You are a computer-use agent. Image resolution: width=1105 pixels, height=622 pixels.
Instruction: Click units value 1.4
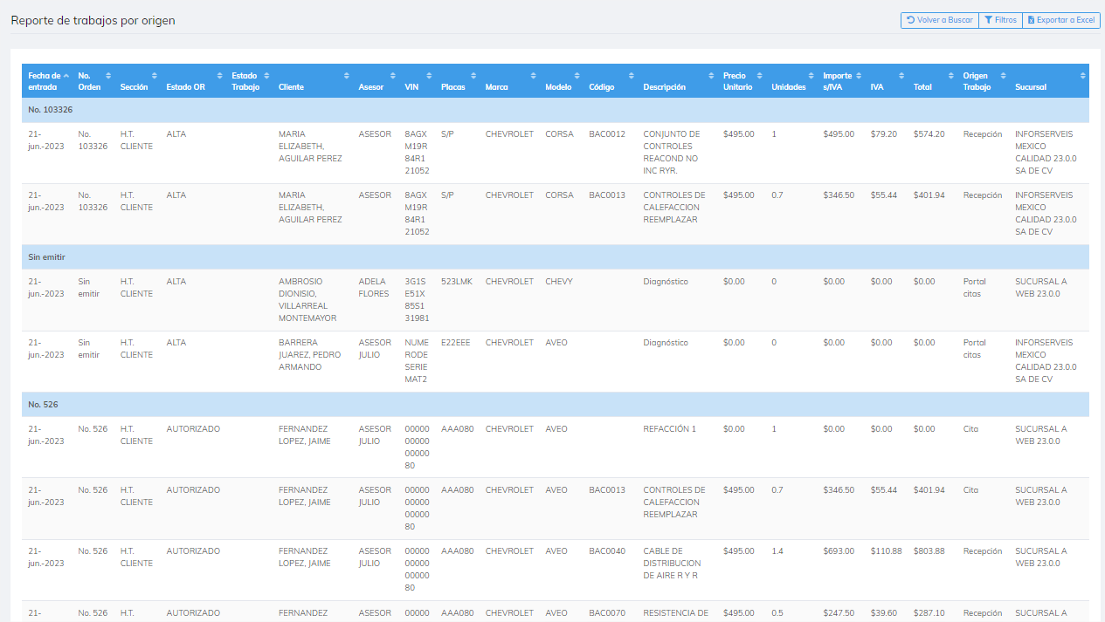click(x=777, y=551)
